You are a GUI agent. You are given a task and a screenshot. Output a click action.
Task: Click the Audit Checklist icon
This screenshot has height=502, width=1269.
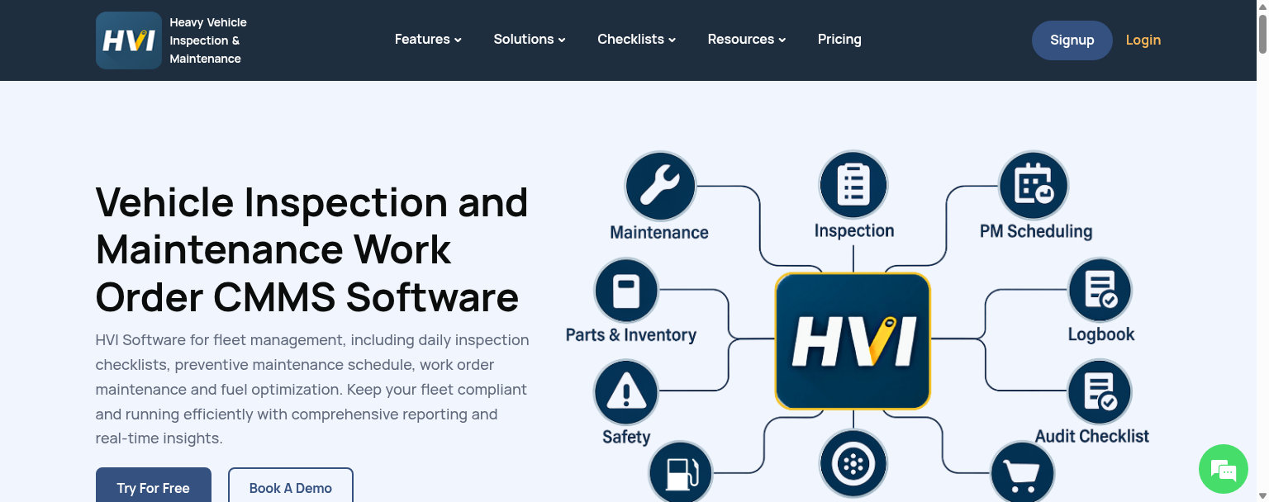(x=1100, y=392)
